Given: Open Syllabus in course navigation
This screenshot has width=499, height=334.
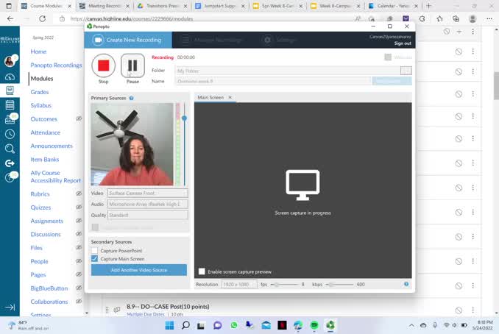Looking at the screenshot, I should (x=40, y=105).
